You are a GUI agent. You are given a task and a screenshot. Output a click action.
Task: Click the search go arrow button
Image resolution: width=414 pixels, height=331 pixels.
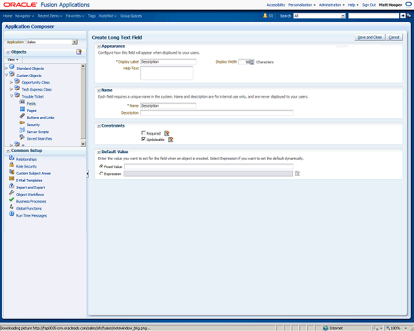[402, 16]
